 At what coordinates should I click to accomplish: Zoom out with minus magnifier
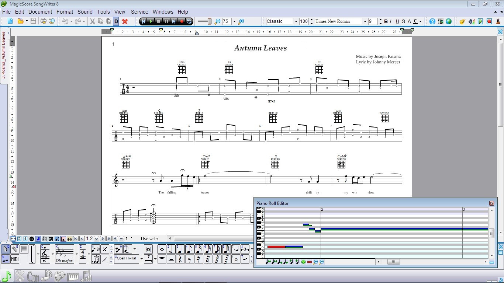[217, 21]
